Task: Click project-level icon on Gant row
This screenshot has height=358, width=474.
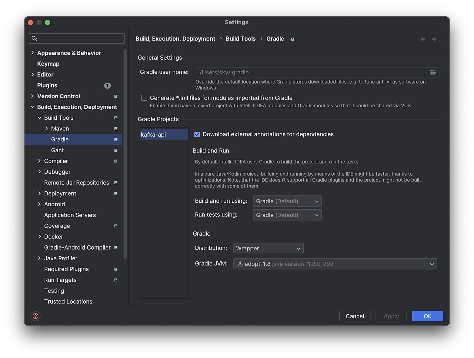Action: click(116, 150)
